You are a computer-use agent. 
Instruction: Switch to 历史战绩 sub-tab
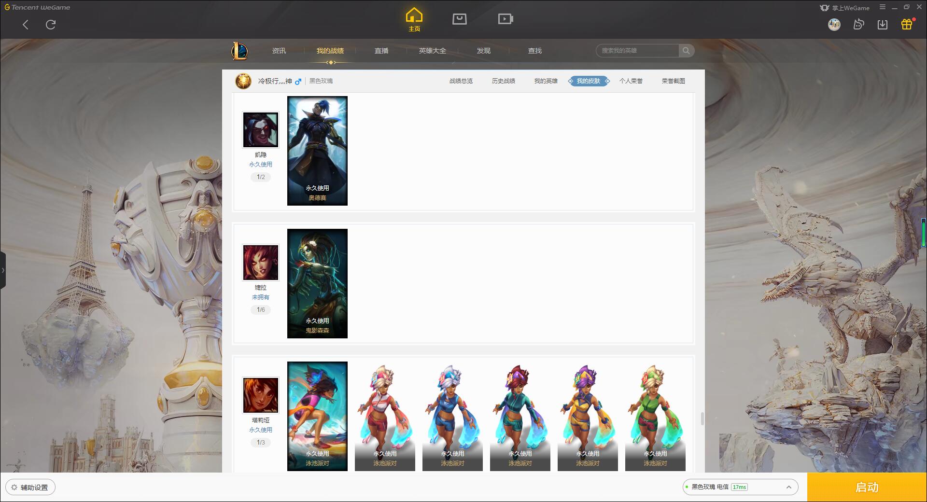coord(504,81)
